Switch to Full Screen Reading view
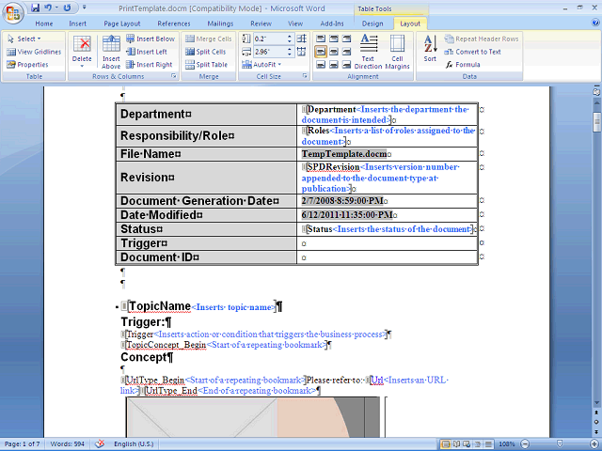Image resolution: width=602 pixels, height=451 pixels. [x=456, y=444]
